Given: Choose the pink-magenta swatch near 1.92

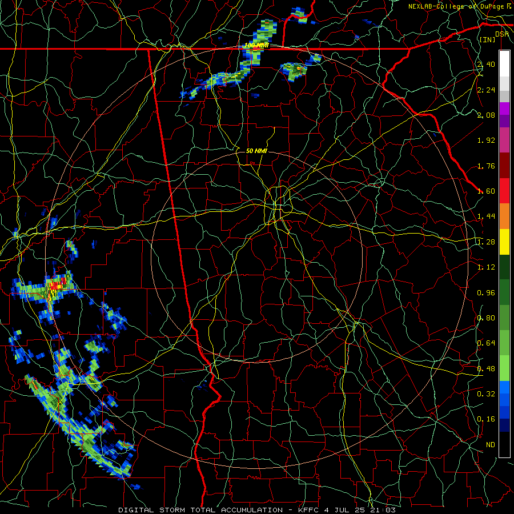Looking at the screenshot, I should point(504,140).
